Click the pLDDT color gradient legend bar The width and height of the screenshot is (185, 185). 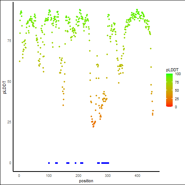coord(169,90)
